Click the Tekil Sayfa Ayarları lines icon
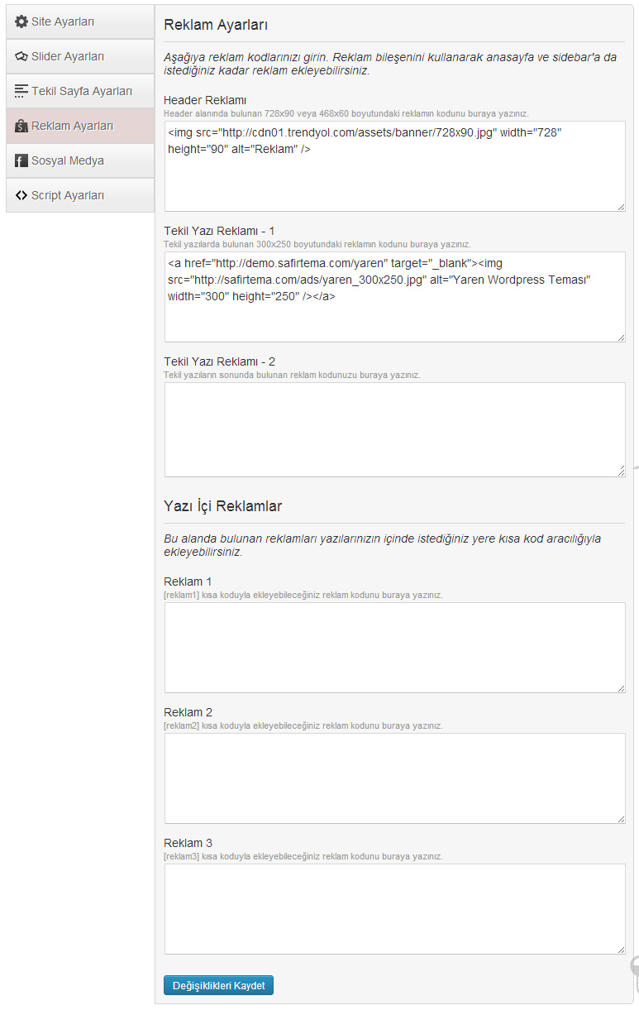Image resolution: width=639 pixels, height=1010 pixels. pos(21,91)
